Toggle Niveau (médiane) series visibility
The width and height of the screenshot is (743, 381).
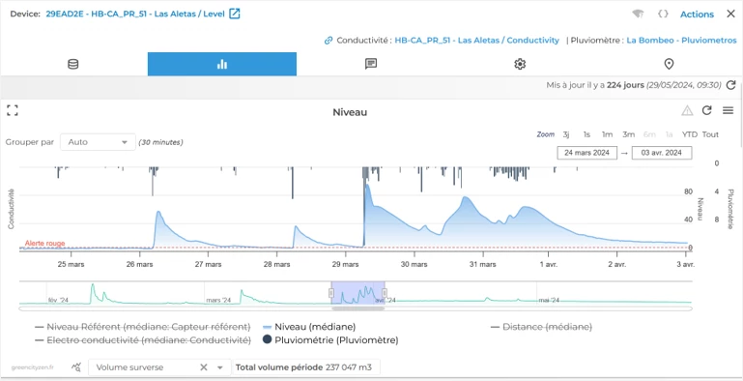309,327
